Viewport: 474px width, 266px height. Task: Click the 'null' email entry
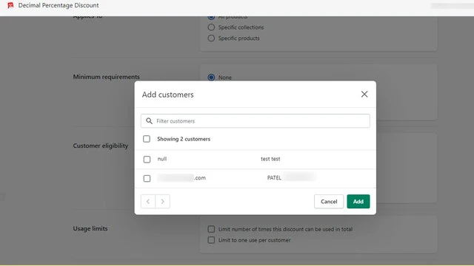162,159
